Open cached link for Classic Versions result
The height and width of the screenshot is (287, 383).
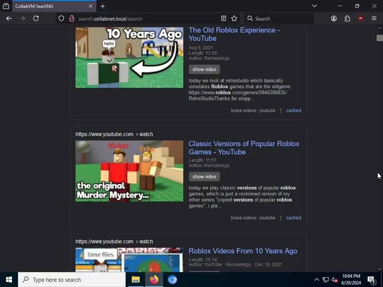point(294,218)
